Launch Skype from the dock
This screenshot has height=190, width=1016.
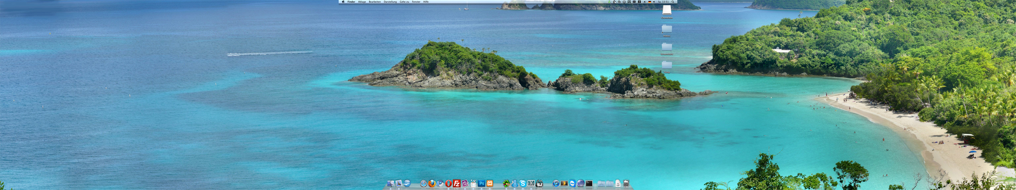[523, 183]
